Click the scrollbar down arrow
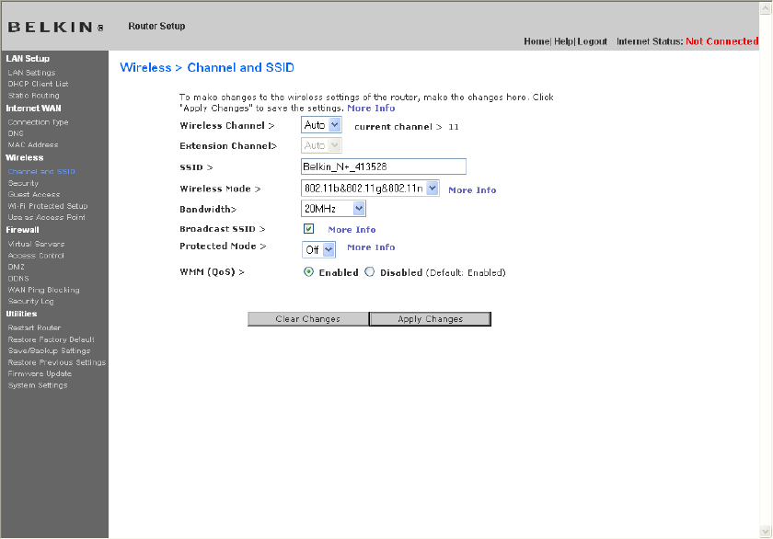773x539 pixels. (766, 532)
